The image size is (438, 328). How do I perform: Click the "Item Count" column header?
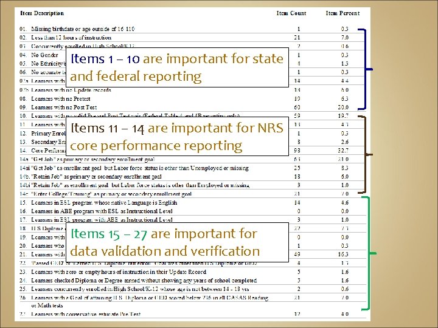[x=291, y=13]
